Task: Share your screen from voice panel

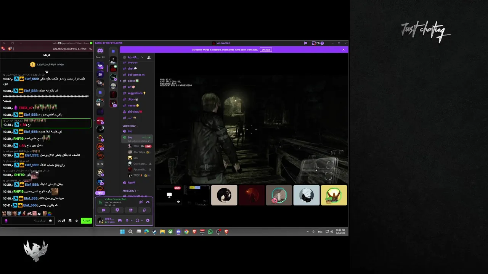Action: [x=117, y=210]
